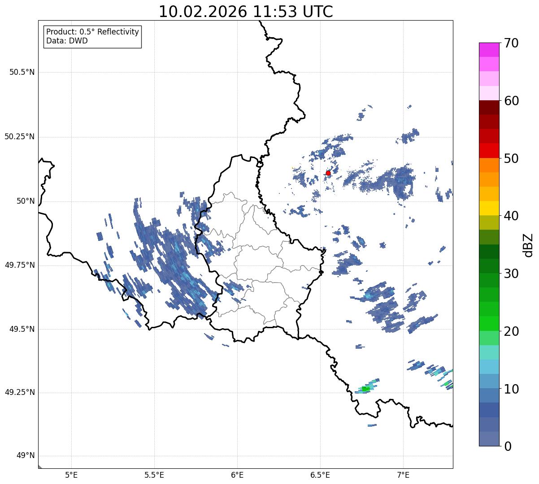Click the latitude label '50°N'
The image size is (539, 484).
26,201
